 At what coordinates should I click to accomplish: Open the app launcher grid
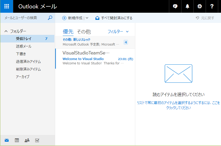pos(7,6)
